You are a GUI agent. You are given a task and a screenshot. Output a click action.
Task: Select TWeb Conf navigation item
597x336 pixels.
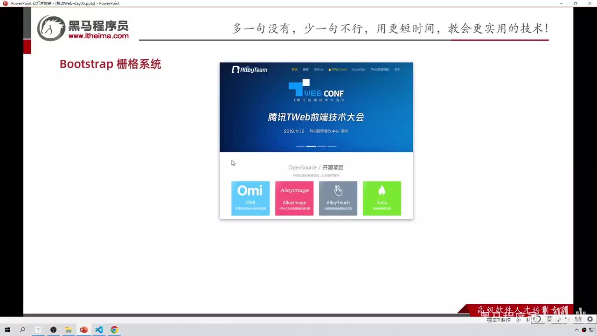[x=338, y=70]
